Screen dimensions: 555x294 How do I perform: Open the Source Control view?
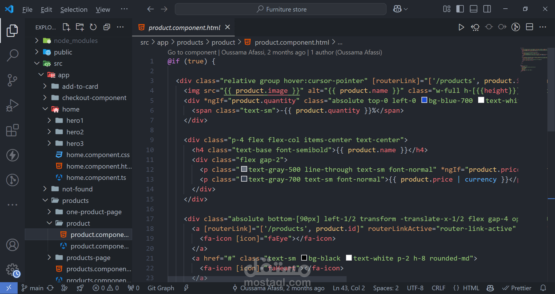click(12, 80)
